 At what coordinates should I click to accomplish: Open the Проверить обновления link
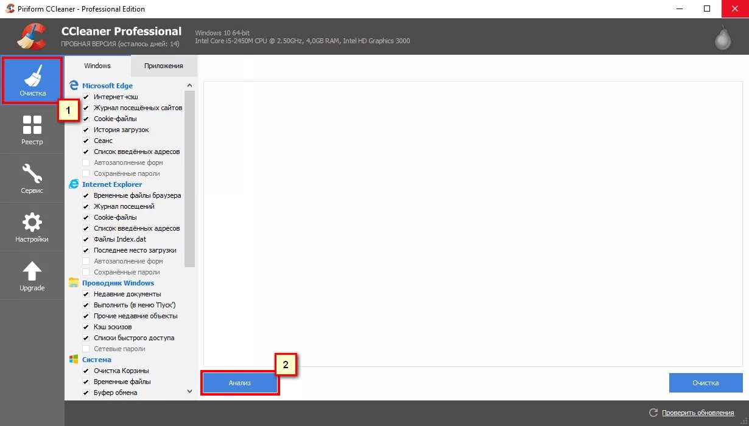pos(698,413)
